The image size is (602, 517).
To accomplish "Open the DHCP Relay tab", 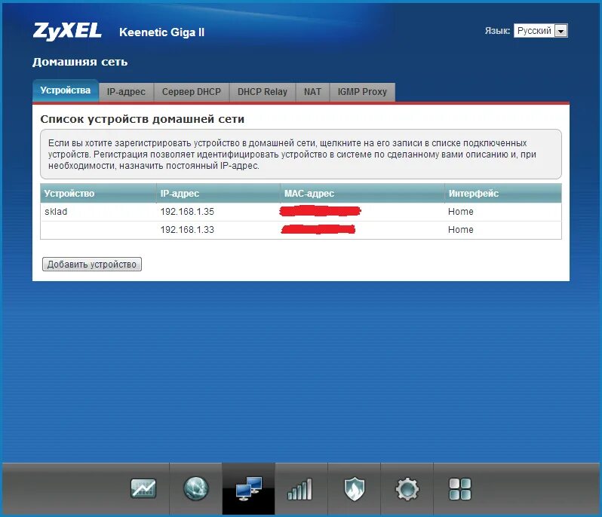I will pyautogui.click(x=263, y=92).
